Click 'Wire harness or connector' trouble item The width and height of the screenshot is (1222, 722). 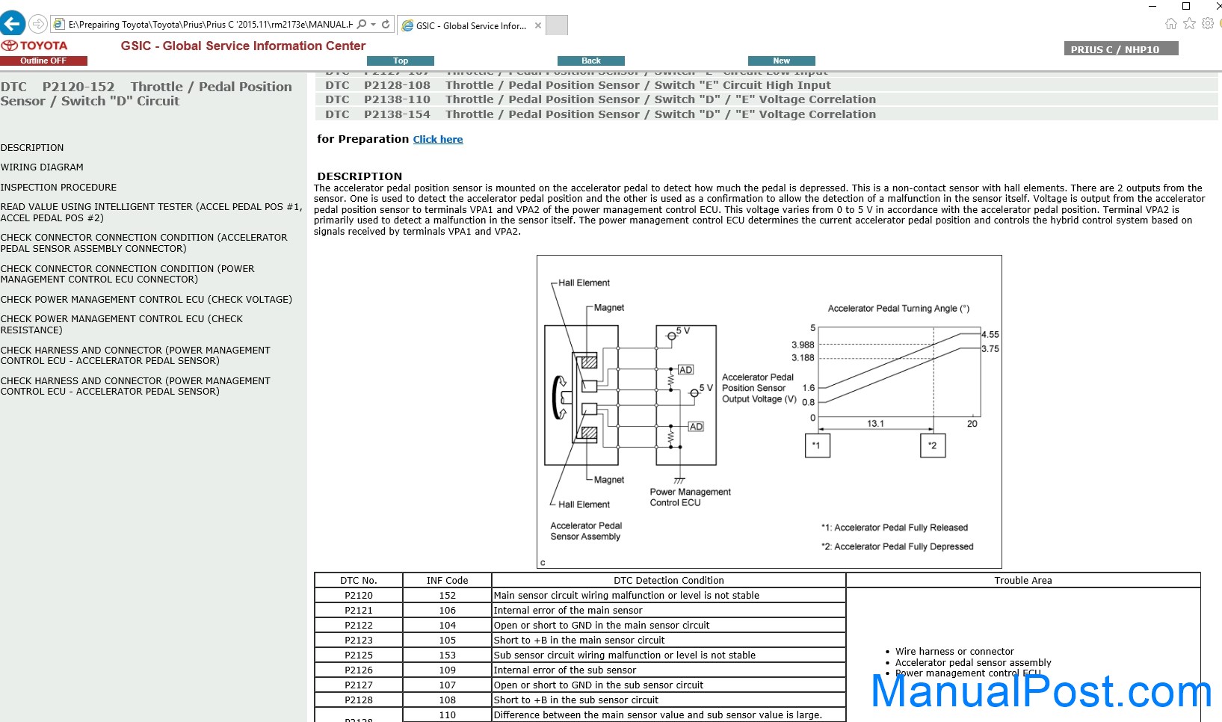click(x=954, y=652)
